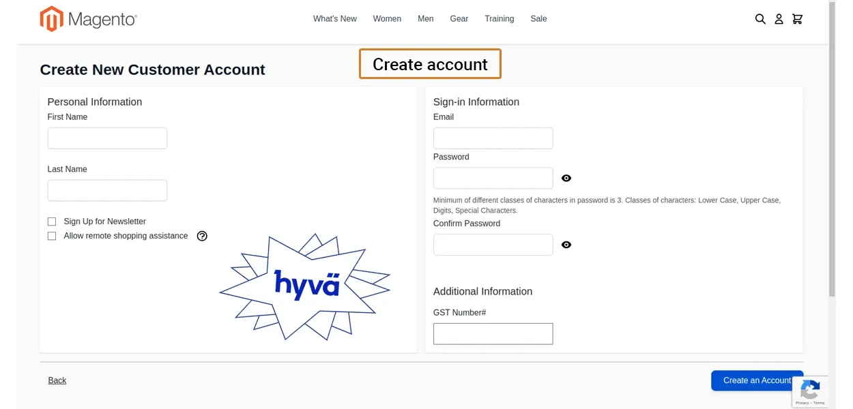Viewport: 853px width, 409px height.
Task: Go to the Gear menu
Action: (459, 19)
